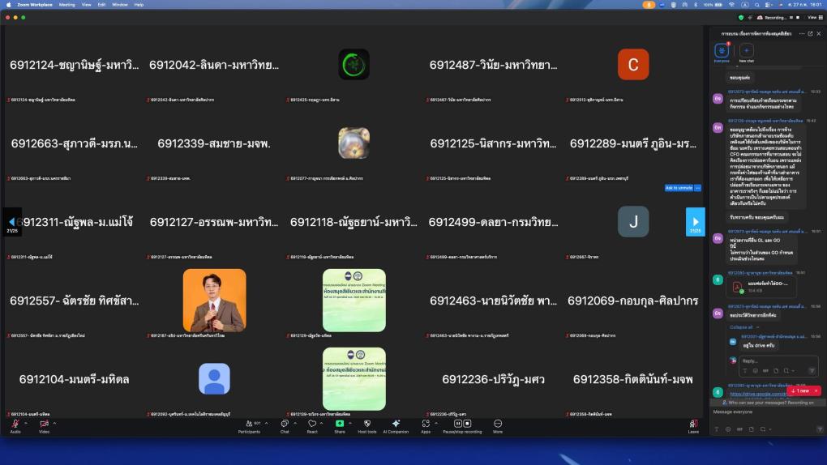Click the green Share screen icon
827x465 pixels.
pyautogui.click(x=340, y=424)
